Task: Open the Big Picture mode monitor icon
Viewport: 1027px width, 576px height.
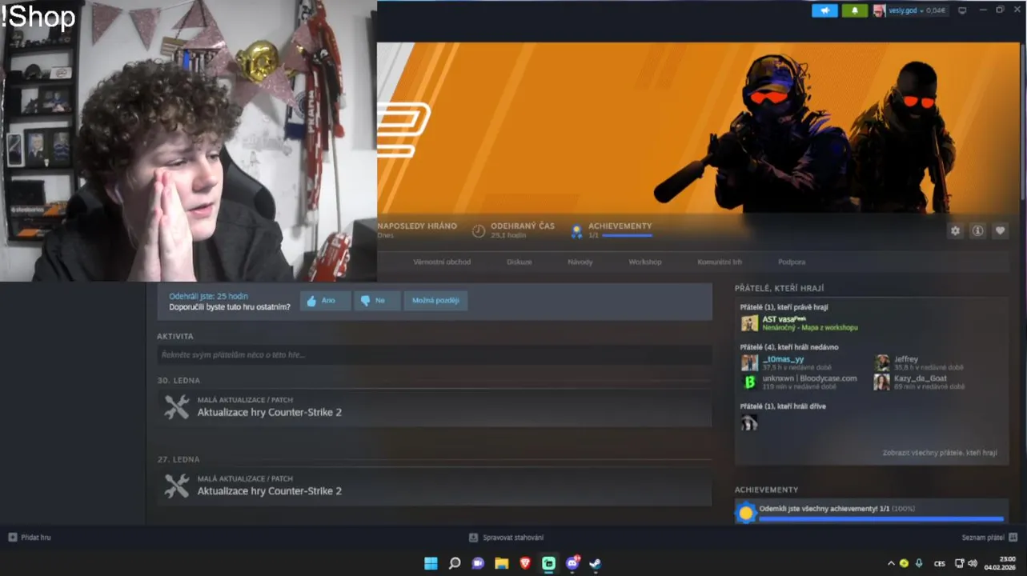Action: coord(962,10)
